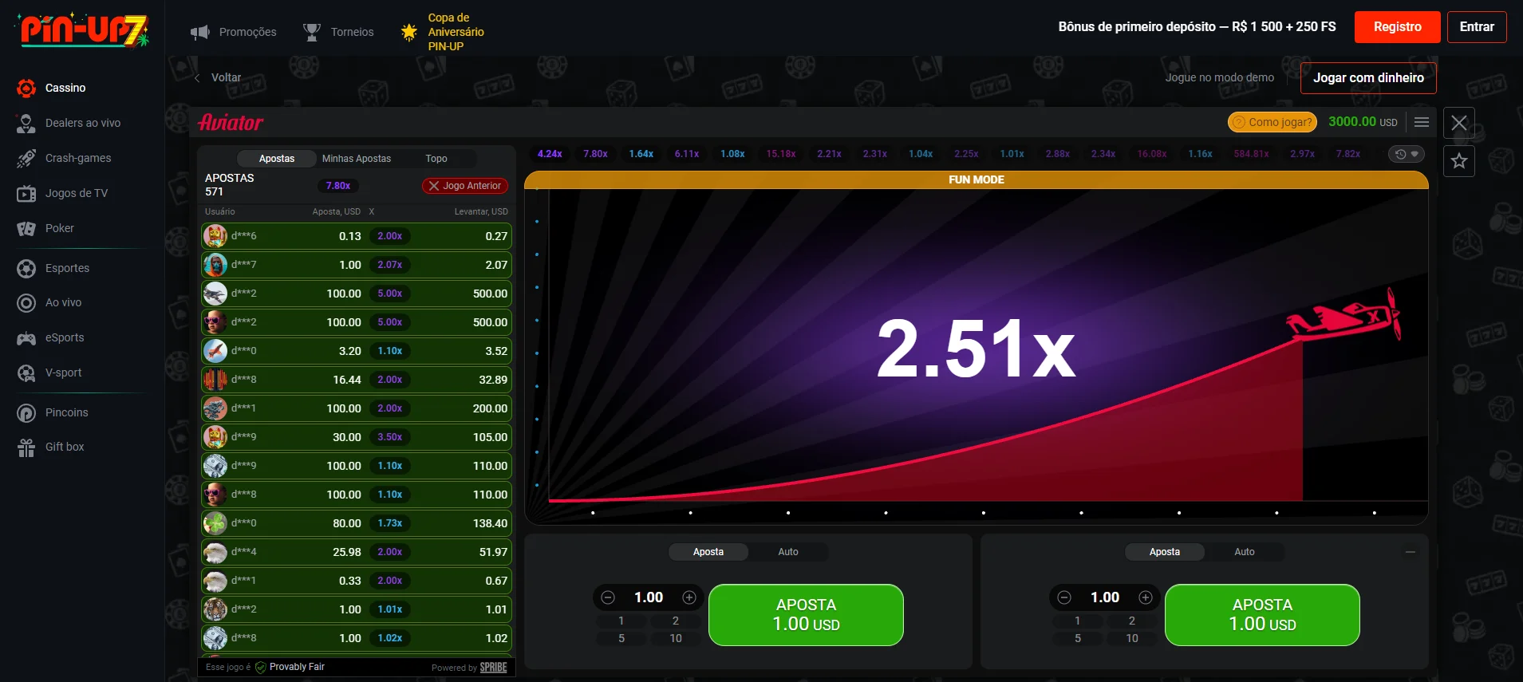Open Torneios from top bar

coord(338,32)
